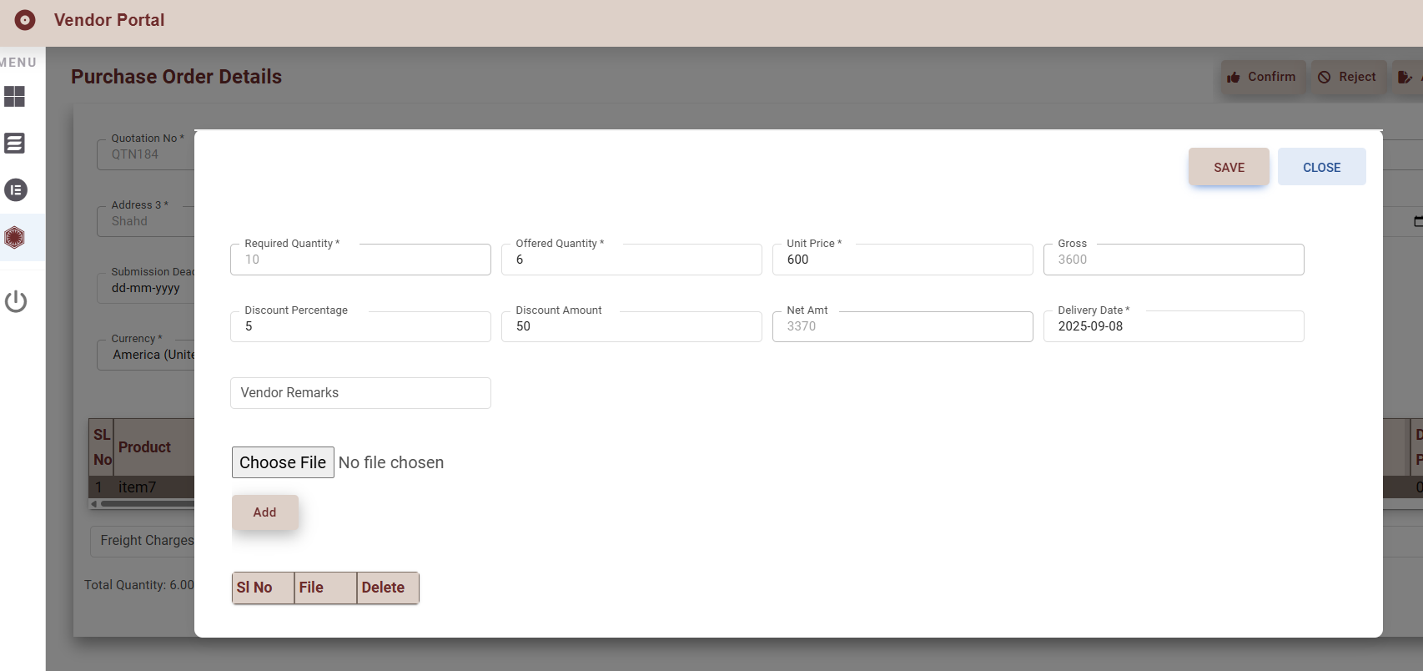The image size is (1423, 671).
Task: Click the Vendor Portal logo icon
Action: point(25,20)
